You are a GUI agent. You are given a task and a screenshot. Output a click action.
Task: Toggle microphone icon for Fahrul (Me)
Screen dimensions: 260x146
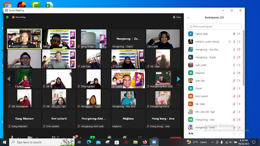234,34
